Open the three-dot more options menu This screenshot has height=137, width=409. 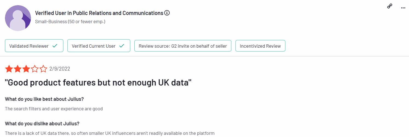403,8
